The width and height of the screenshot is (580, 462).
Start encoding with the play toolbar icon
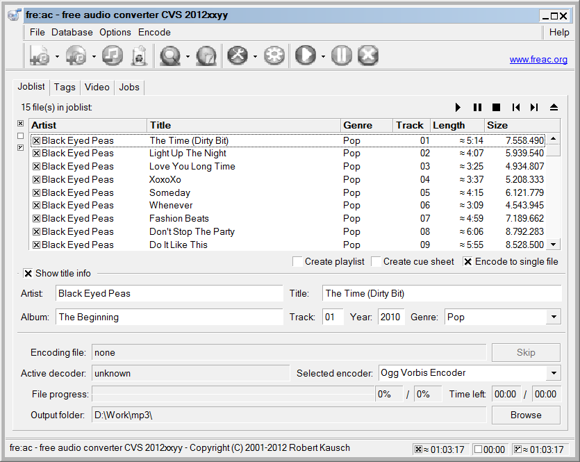click(x=306, y=56)
